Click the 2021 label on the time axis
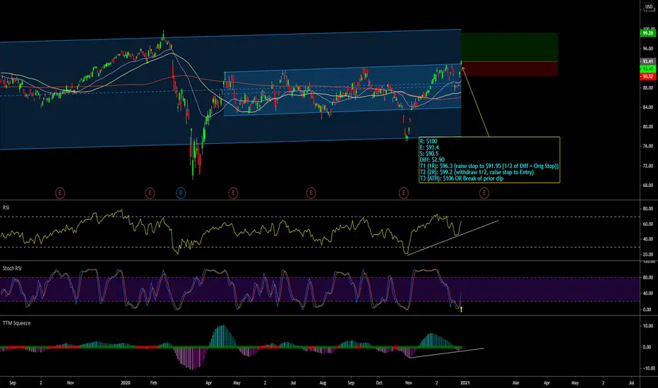Screen dimensions: 658x388 (x=465, y=383)
